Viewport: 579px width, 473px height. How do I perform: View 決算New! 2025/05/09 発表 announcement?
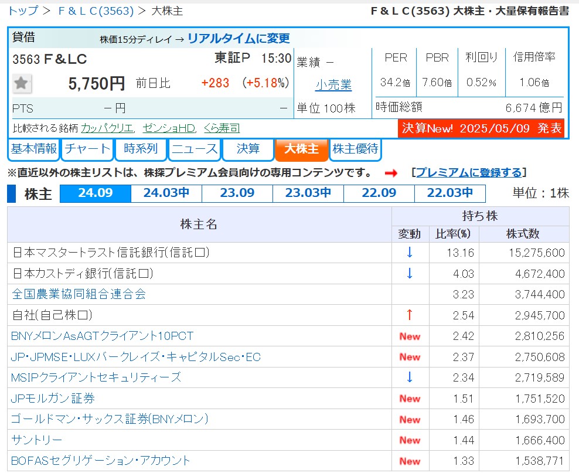[x=481, y=128]
